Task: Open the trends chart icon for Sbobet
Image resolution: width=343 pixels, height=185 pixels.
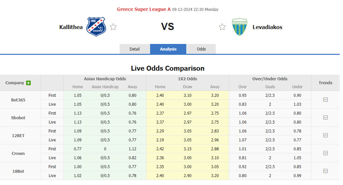Action: 325,117
